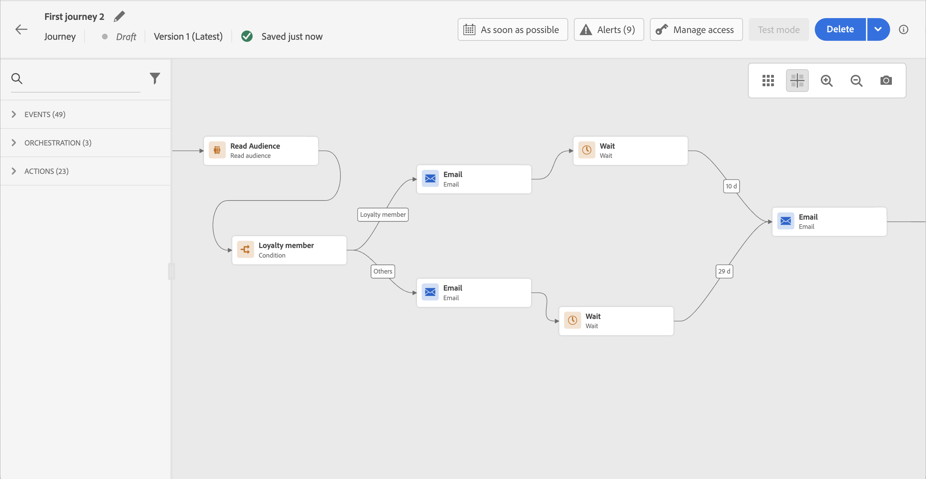
Task: Select the Read Audience node icon
Action: point(217,150)
